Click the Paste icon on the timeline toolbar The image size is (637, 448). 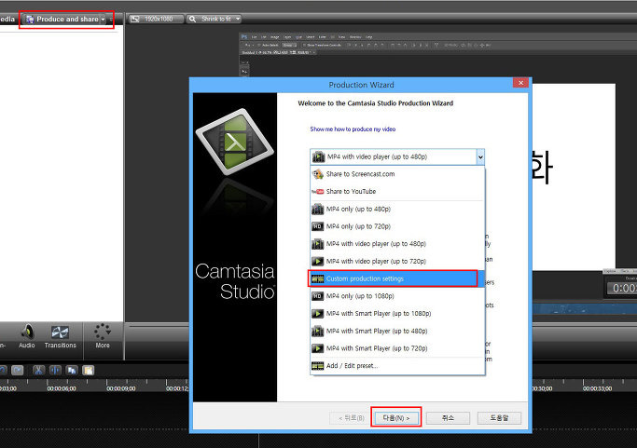88,370
